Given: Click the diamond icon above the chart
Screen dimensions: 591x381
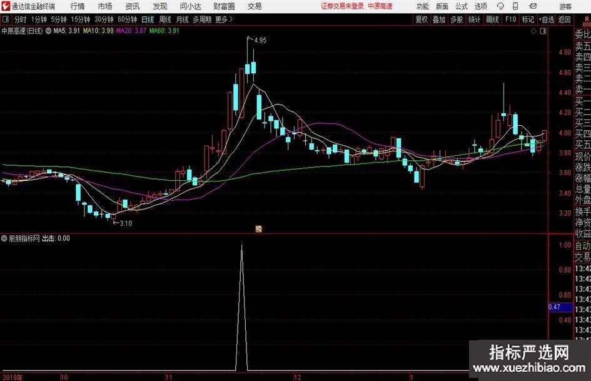Looking at the screenshot, I should pos(533,31).
